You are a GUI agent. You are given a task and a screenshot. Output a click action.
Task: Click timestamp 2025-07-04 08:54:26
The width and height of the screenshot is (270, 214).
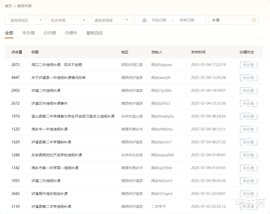coord(208,116)
